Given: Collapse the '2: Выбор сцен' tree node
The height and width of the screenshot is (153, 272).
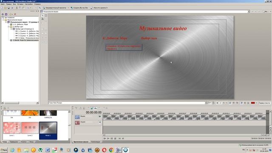Looking at the screenshot, I should [x=8, y=26].
